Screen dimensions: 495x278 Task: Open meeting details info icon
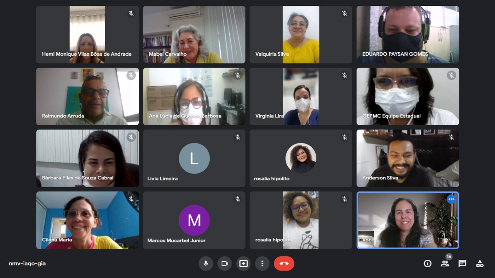tap(427, 264)
